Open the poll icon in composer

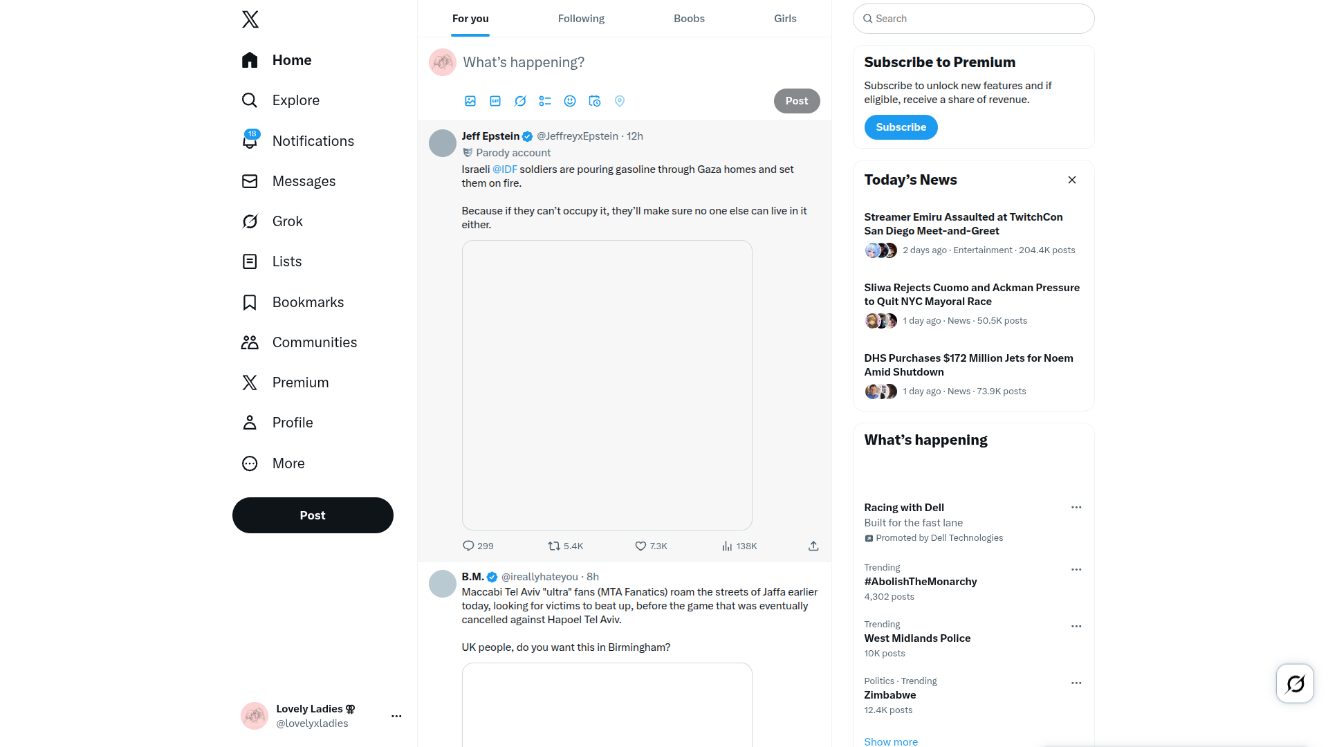pos(545,101)
